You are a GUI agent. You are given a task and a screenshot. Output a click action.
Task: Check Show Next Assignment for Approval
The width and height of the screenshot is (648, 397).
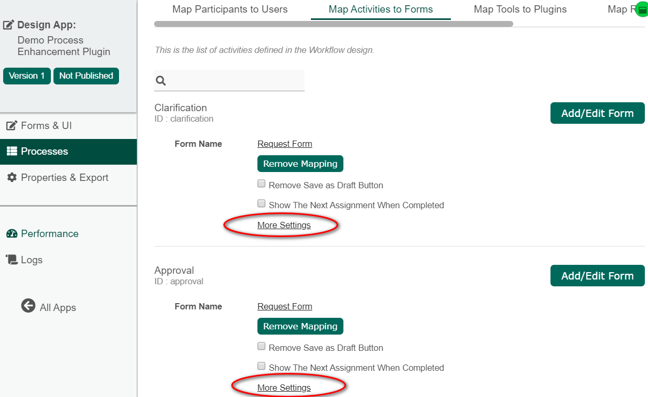(261, 366)
